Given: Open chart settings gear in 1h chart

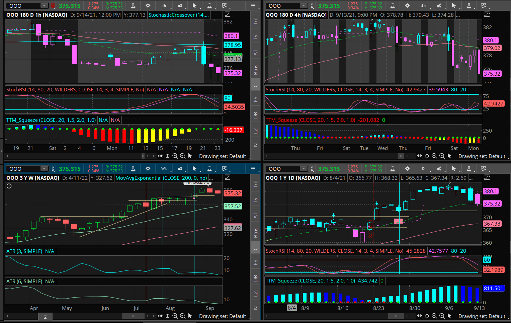Looking at the screenshot, I should pyautogui.click(x=148, y=6).
